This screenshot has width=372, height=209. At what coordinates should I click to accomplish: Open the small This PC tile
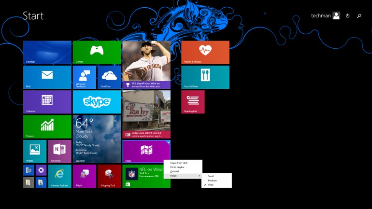(29, 170)
